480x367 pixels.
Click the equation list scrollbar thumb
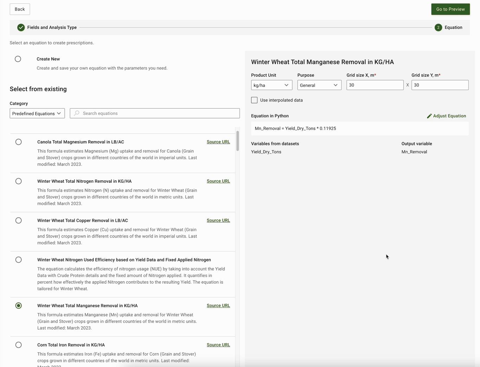[x=238, y=141]
